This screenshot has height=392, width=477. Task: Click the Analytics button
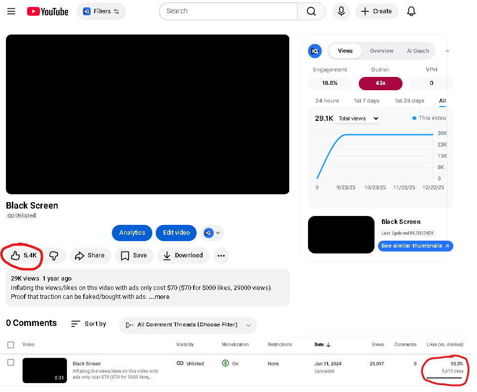point(132,233)
